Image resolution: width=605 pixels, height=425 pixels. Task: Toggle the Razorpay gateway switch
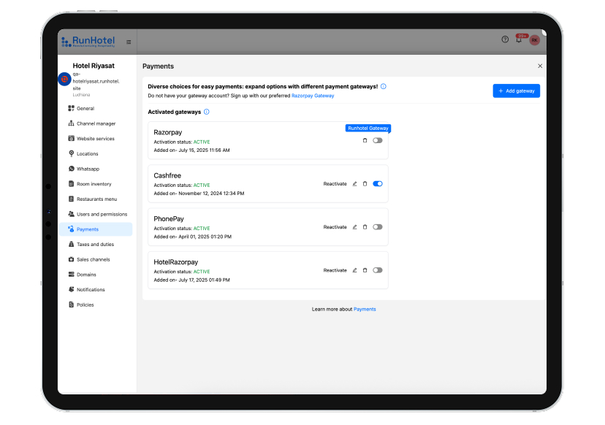point(378,140)
